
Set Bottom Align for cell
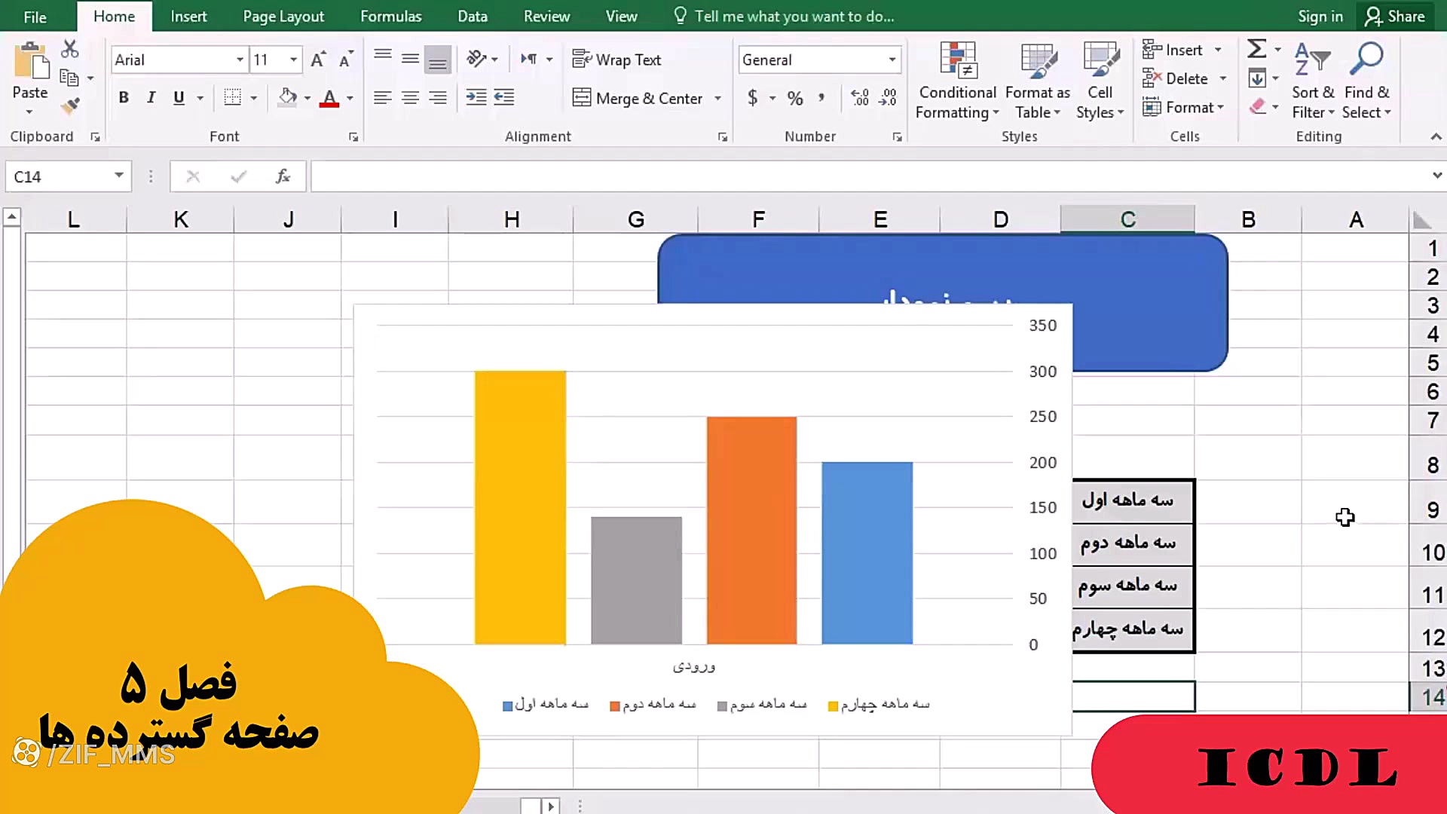pyautogui.click(x=438, y=59)
